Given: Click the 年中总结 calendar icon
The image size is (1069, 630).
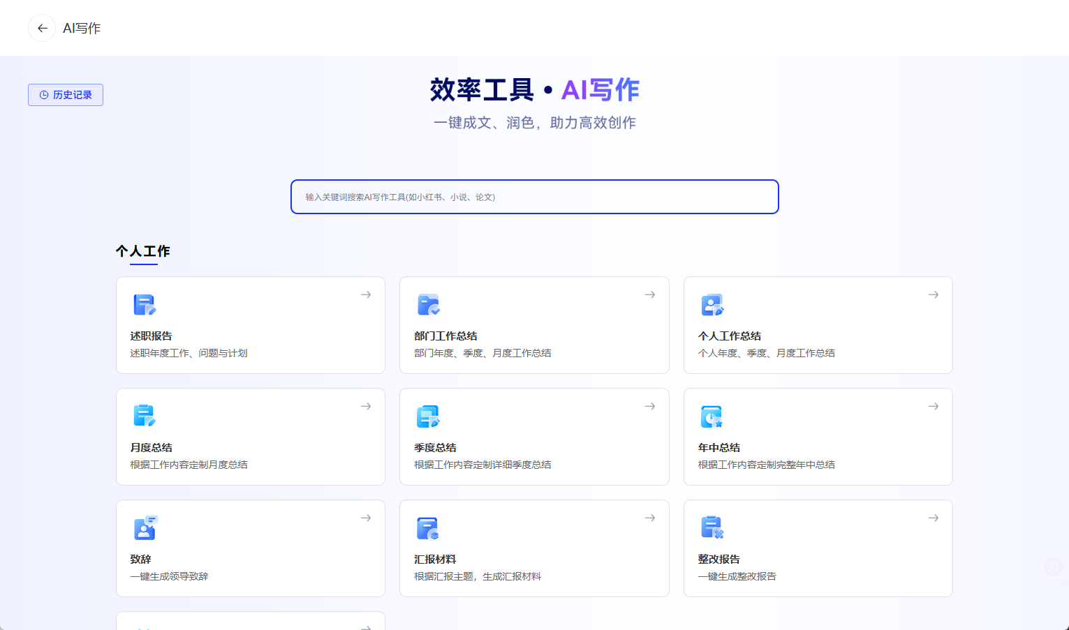Looking at the screenshot, I should pyautogui.click(x=712, y=416).
